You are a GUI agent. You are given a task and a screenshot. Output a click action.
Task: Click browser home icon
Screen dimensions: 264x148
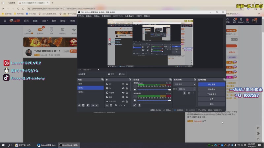(23, 9)
